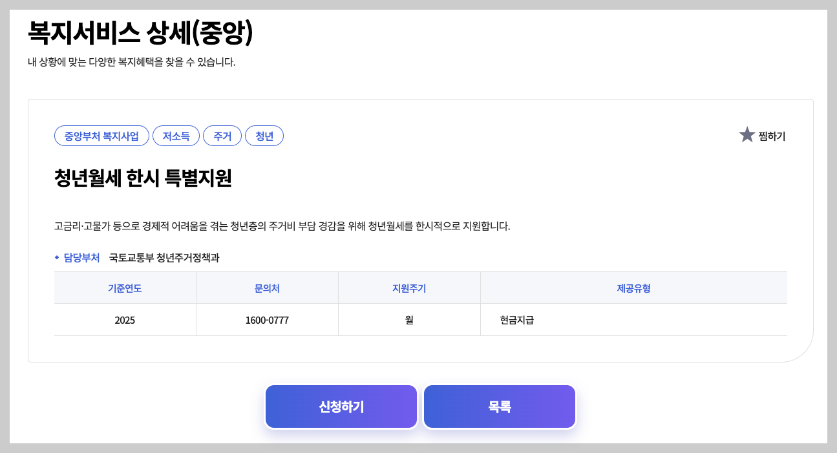Click the 제공유형 table column header
Screen dimensions: 837x453
(633, 287)
